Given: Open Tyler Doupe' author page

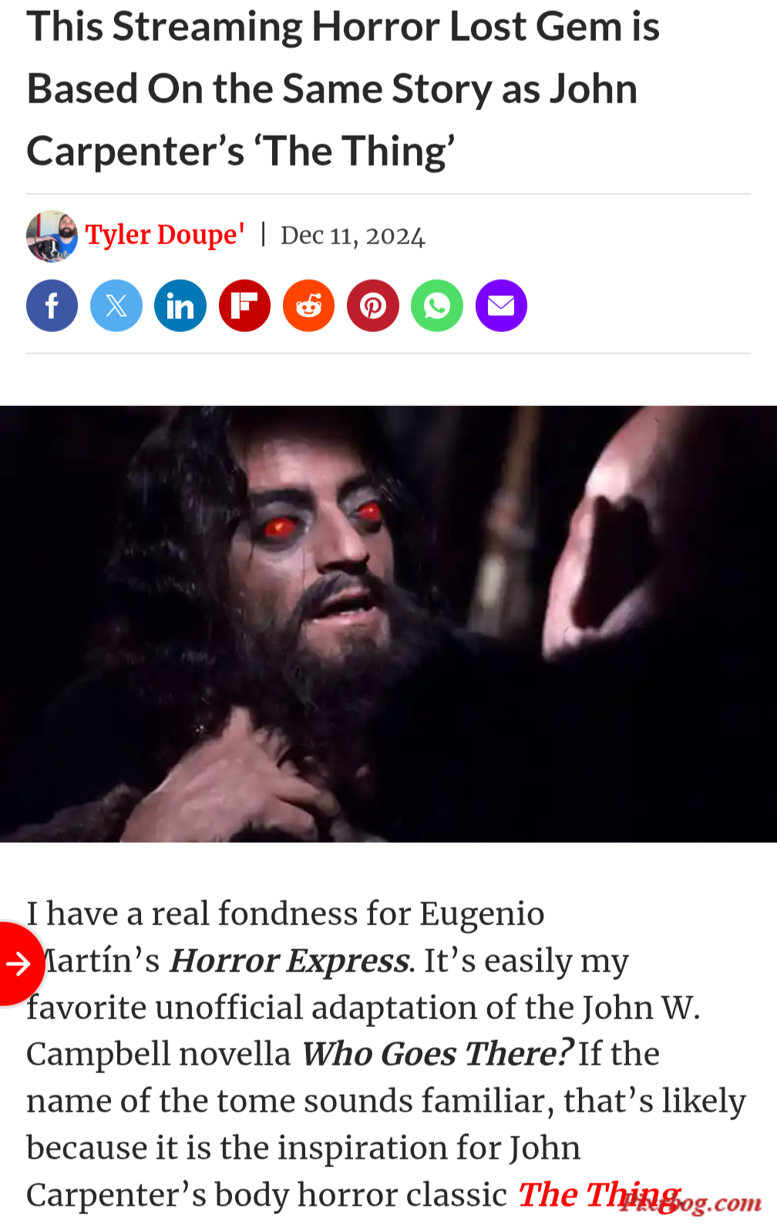Looking at the screenshot, I should [165, 235].
